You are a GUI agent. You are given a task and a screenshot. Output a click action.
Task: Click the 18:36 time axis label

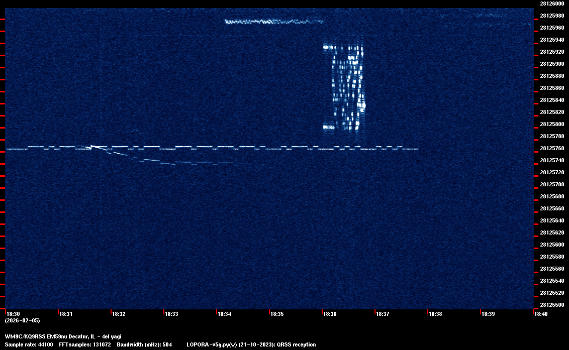tap(330, 314)
